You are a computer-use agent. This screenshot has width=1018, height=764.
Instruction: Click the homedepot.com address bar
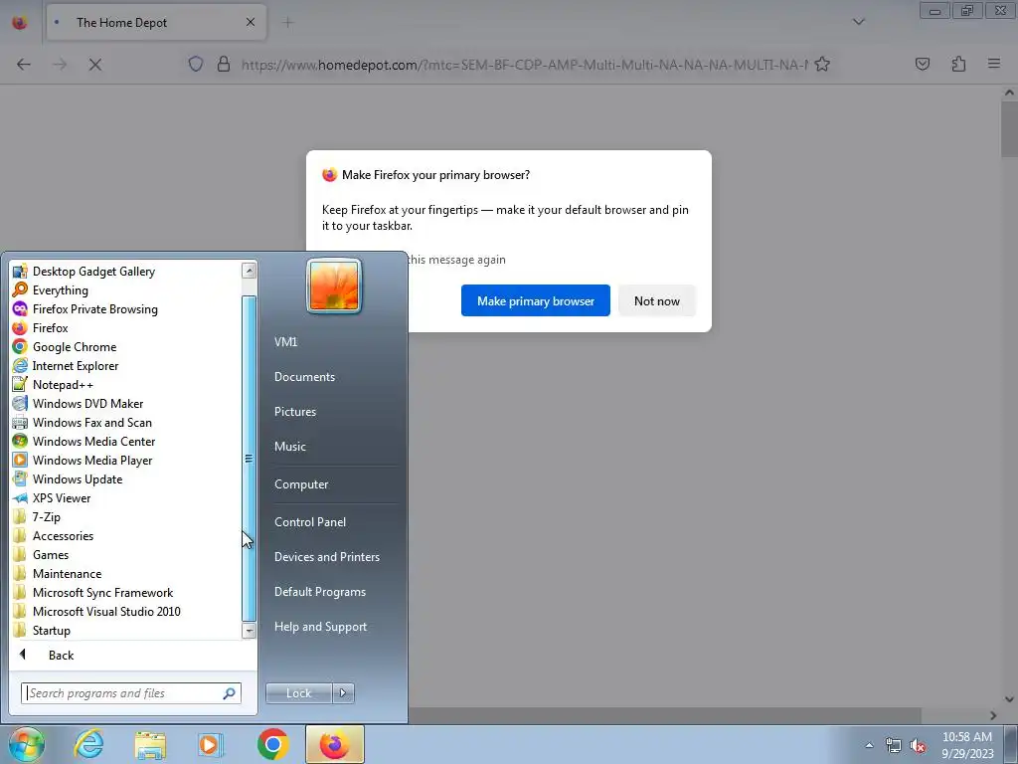click(525, 65)
